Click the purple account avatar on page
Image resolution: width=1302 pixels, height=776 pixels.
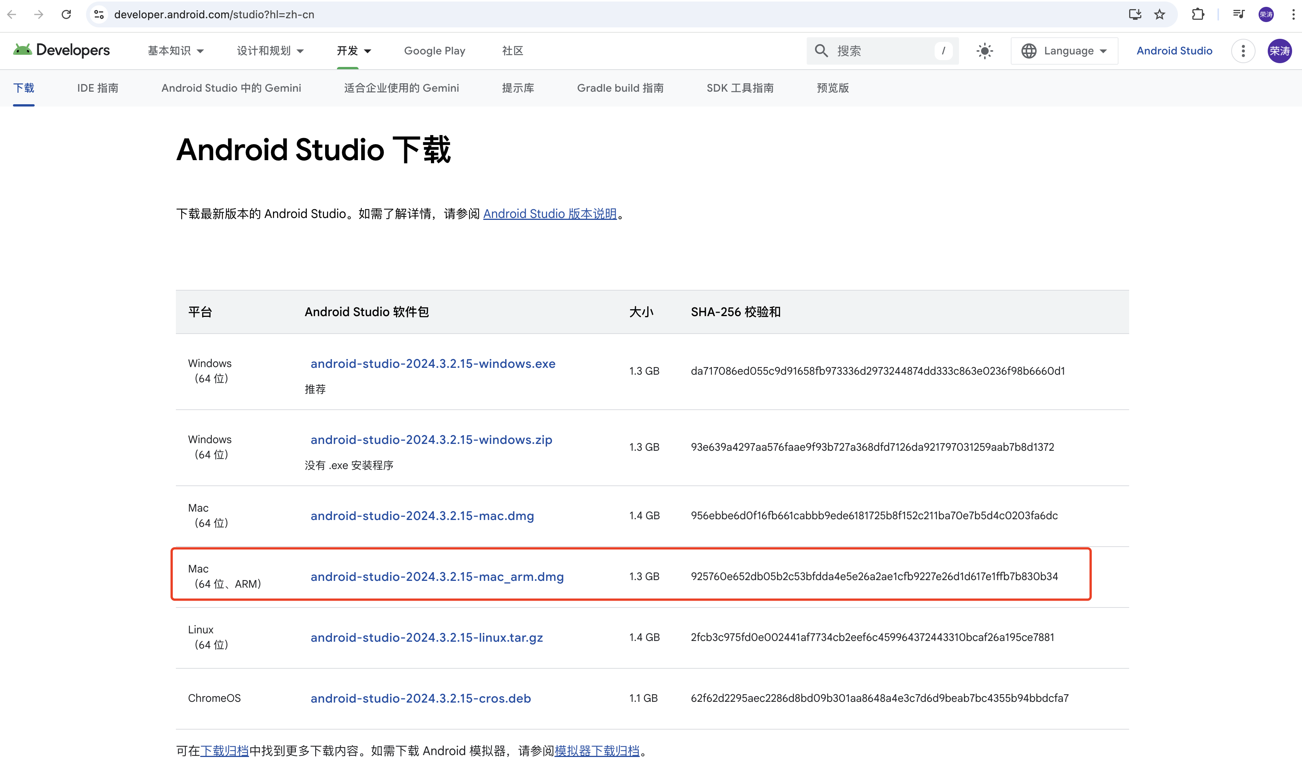click(1279, 51)
